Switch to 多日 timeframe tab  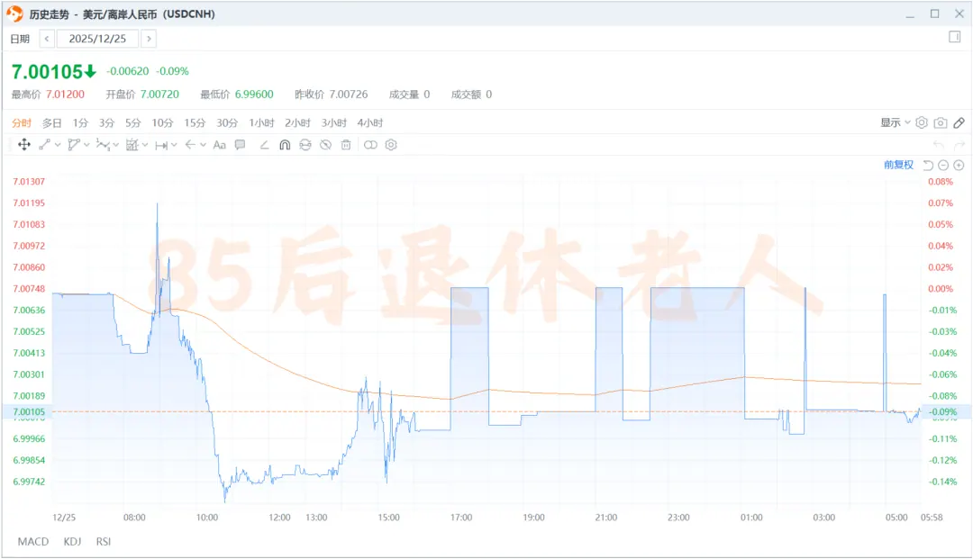(x=52, y=122)
